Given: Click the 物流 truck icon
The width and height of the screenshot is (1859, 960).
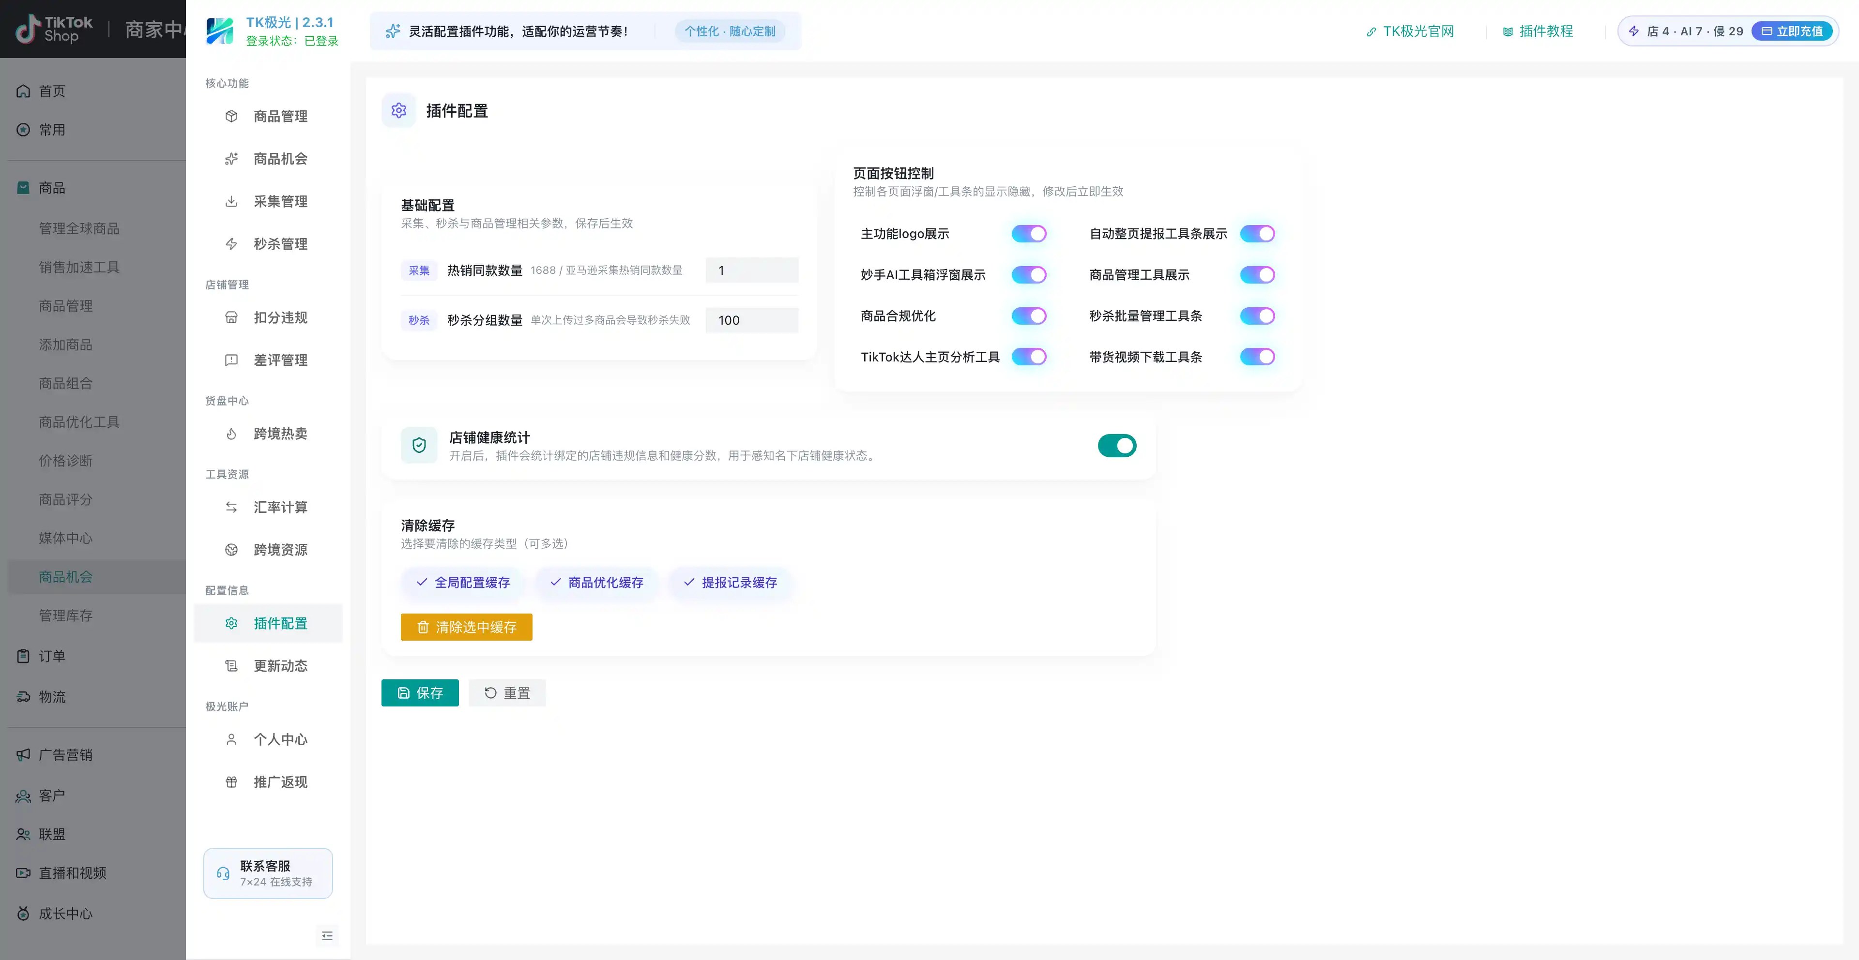Looking at the screenshot, I should [23, 697].
